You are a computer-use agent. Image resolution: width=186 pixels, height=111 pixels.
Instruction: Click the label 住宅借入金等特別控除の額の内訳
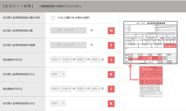(x=21, y=18)
